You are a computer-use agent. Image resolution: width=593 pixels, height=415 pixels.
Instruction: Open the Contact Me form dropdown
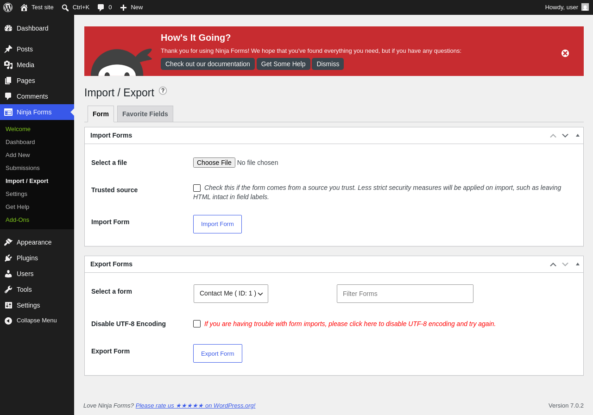[x=231, y=294]
